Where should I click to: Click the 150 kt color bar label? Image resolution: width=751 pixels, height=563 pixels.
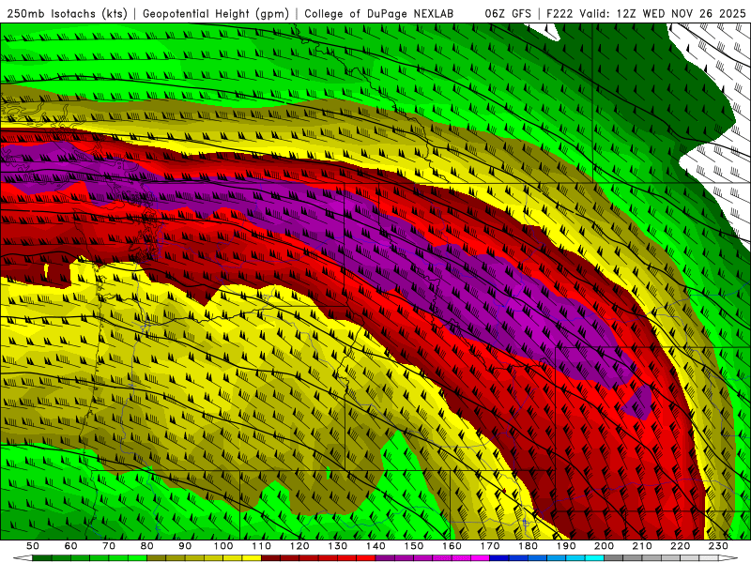coord(414,546)
